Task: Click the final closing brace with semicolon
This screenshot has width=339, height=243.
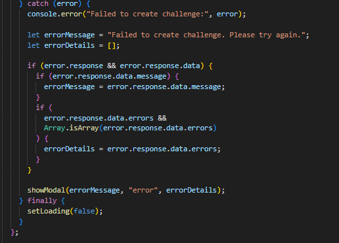Action: click(14, 232)
